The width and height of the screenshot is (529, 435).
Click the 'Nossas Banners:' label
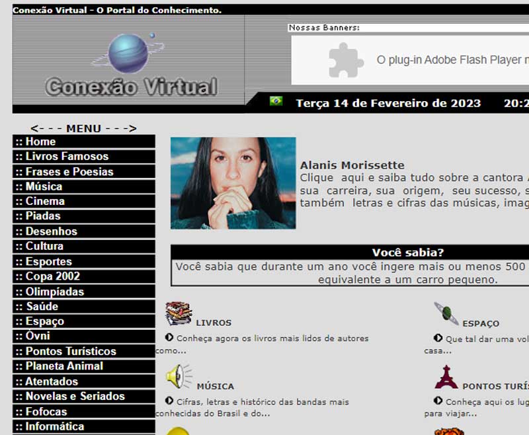coord(324,28)
